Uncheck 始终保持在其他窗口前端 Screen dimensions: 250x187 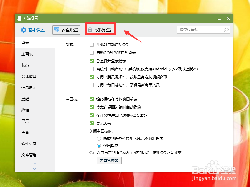[92, 99]
